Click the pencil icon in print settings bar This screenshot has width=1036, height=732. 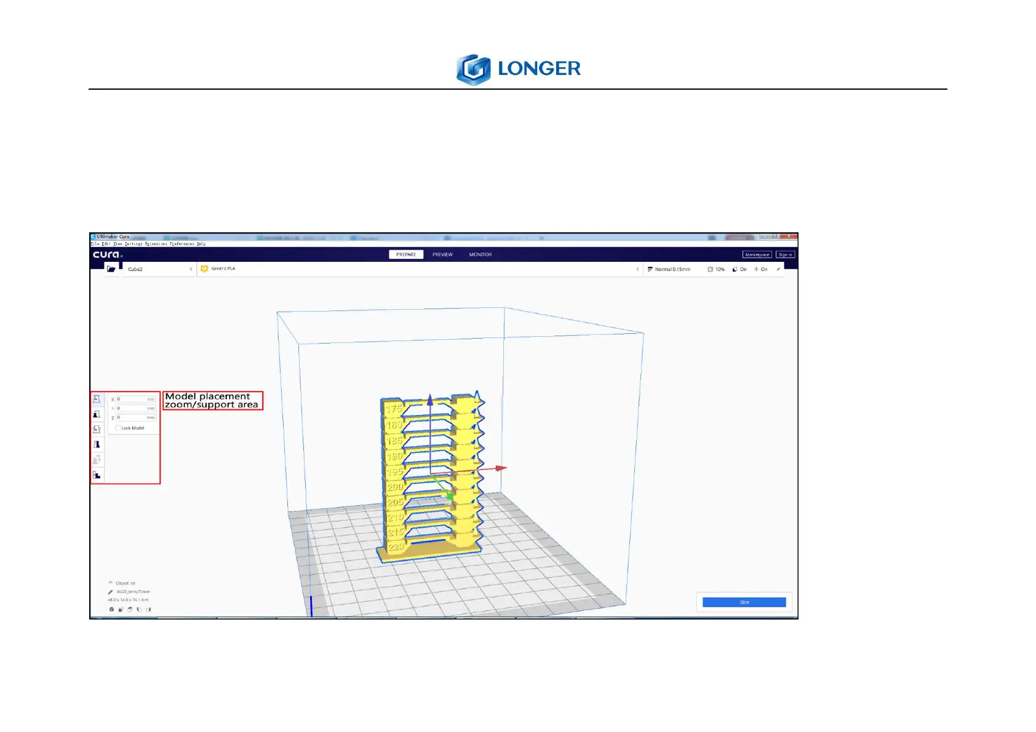point(778,269)
